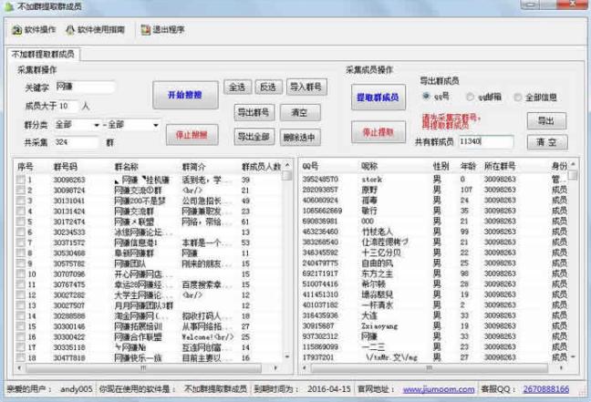Select member row nicknamed Zxiaoyang
Image resolution: width=591 pixels, height=402 pixels.
coord(435,326)
